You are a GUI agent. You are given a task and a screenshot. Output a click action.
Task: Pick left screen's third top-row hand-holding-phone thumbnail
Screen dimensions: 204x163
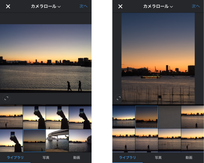click(x=57, y=117)
